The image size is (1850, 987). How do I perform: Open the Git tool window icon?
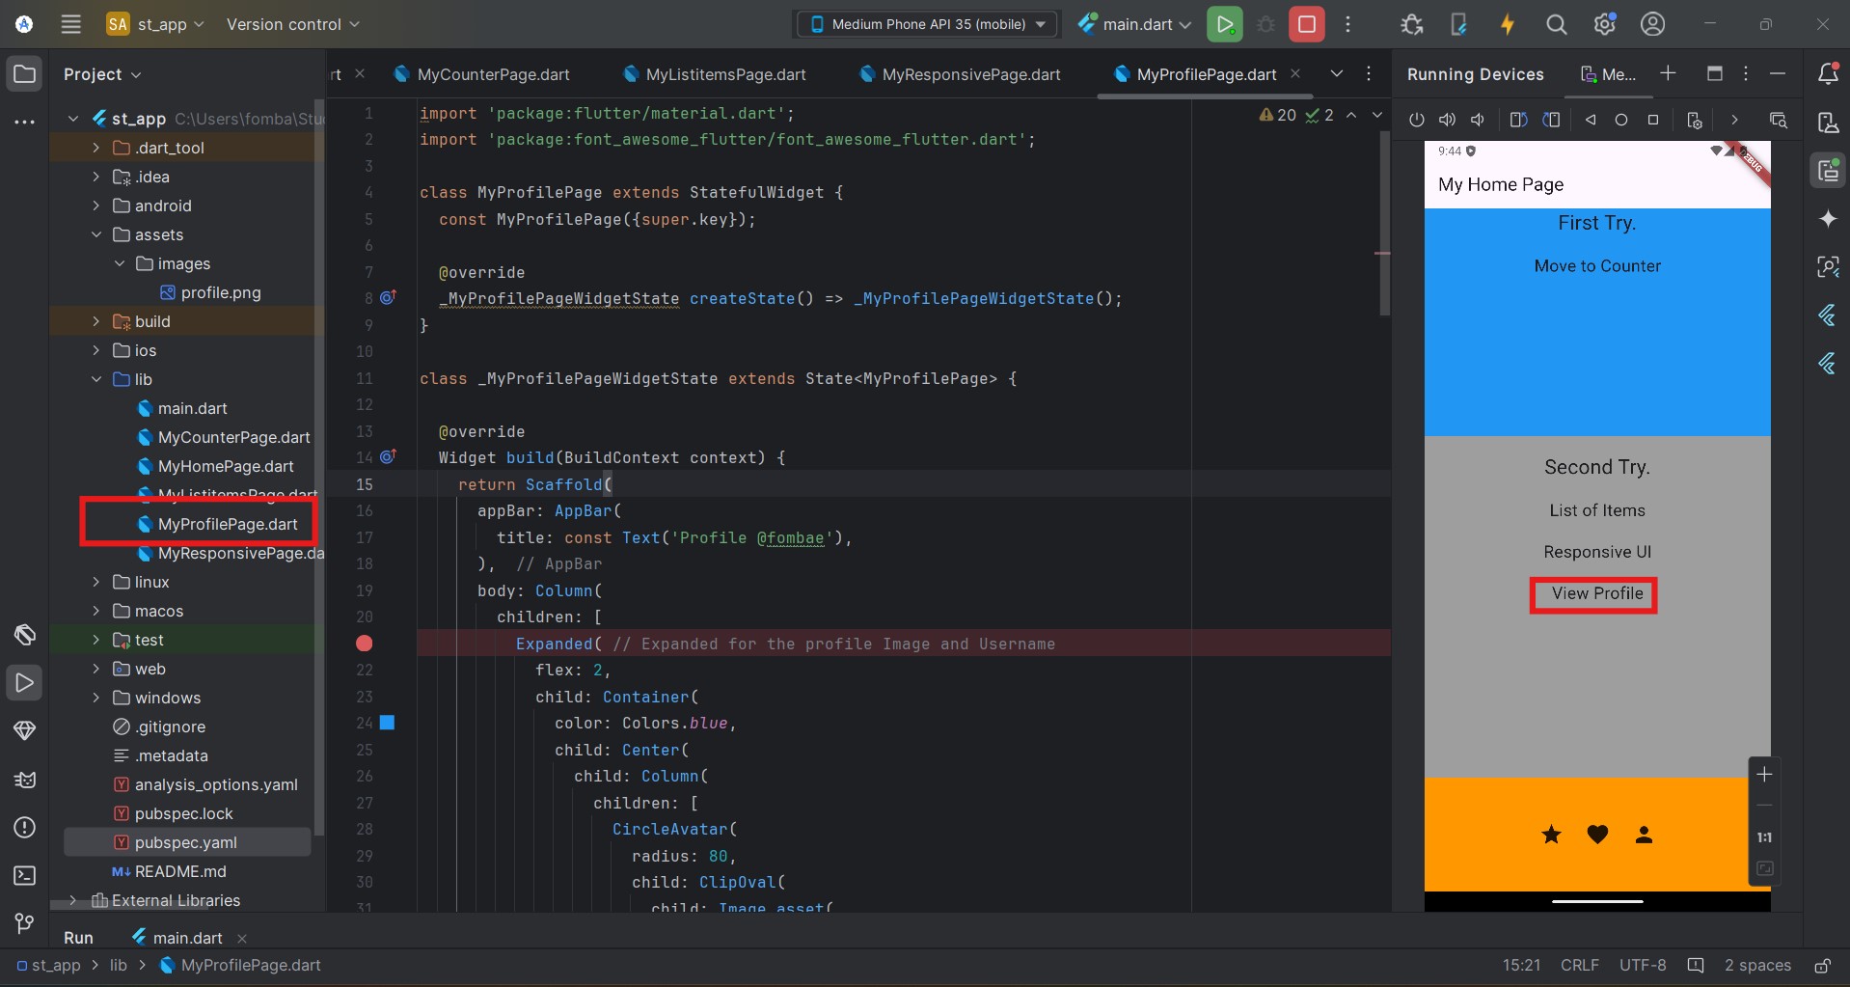pos(24,923)
